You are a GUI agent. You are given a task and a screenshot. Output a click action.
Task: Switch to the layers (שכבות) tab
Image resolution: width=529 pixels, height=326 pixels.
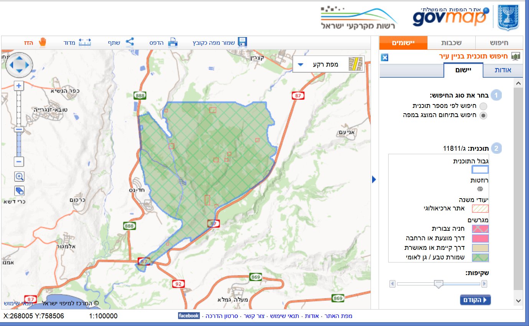click(451, 43)
